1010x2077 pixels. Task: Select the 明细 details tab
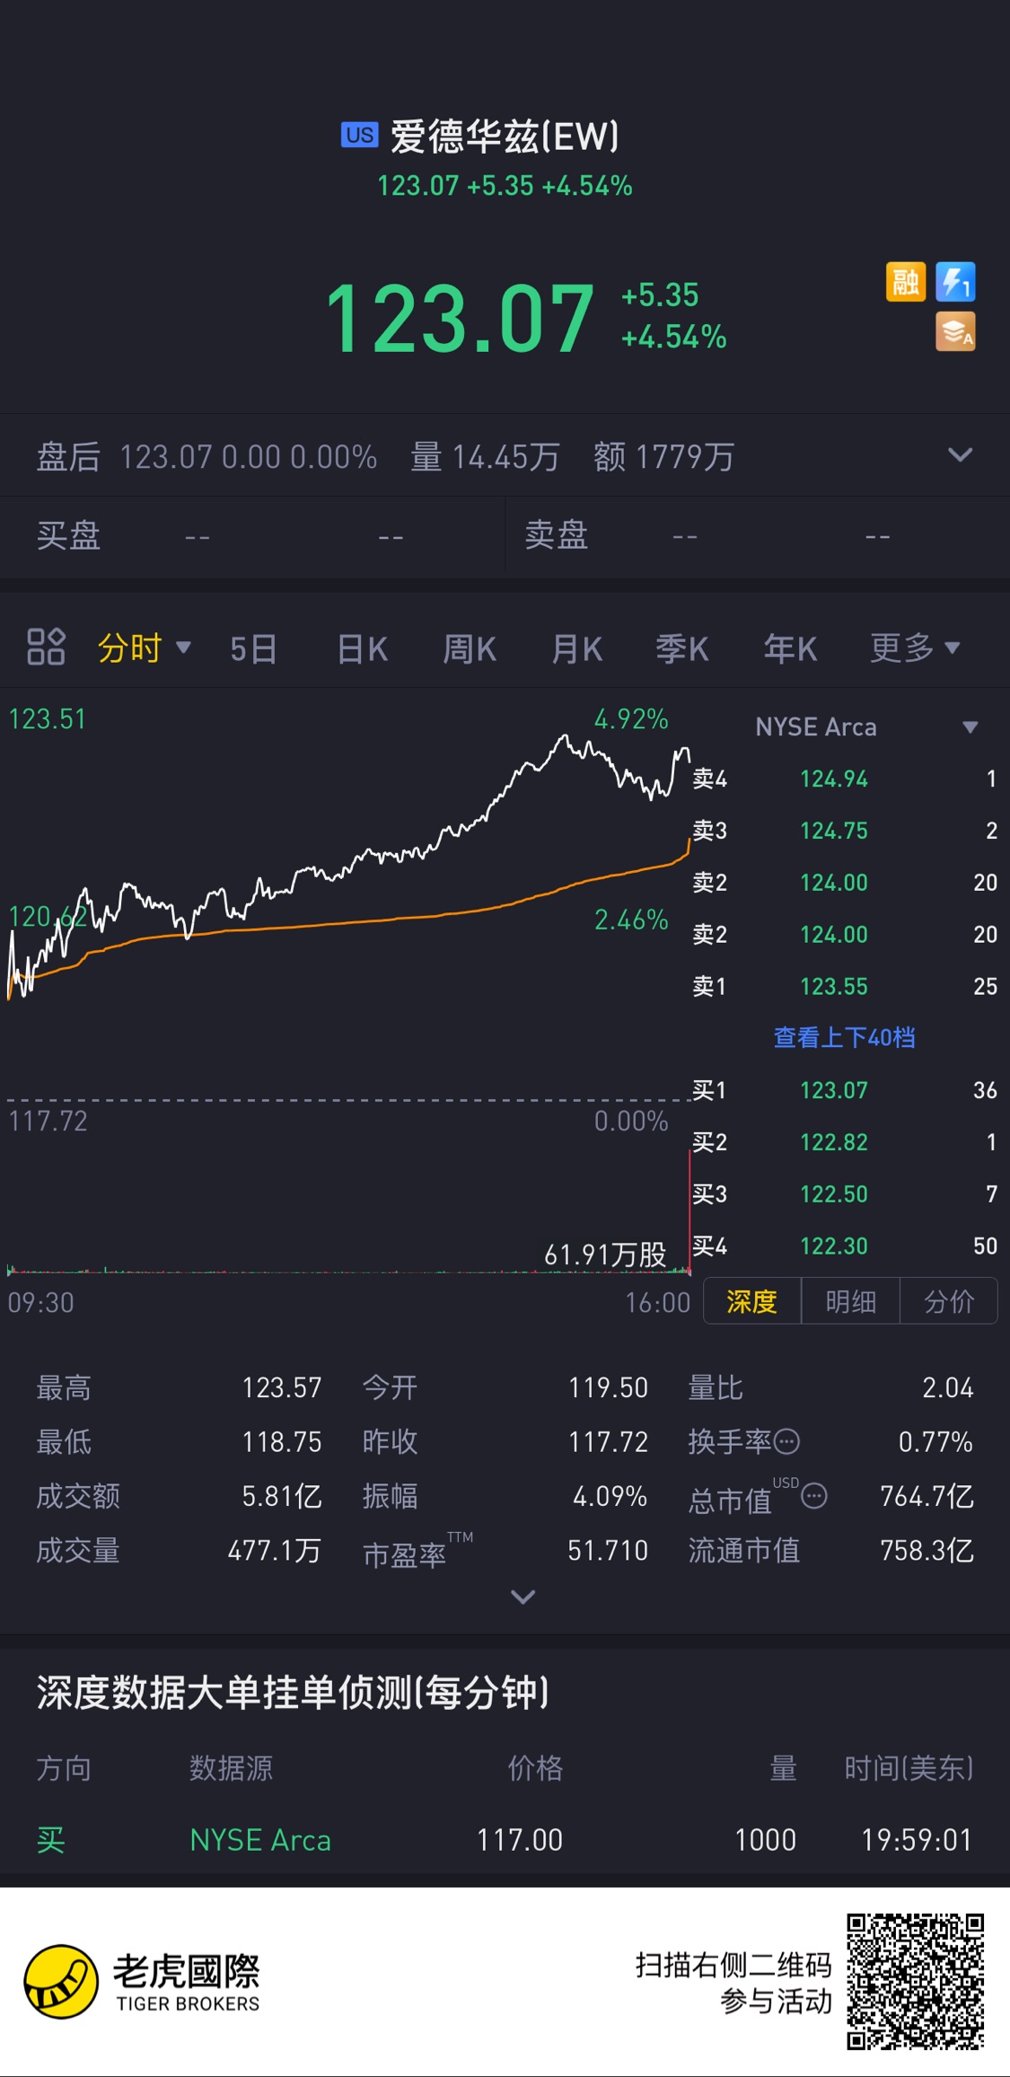pos(850,1301)
